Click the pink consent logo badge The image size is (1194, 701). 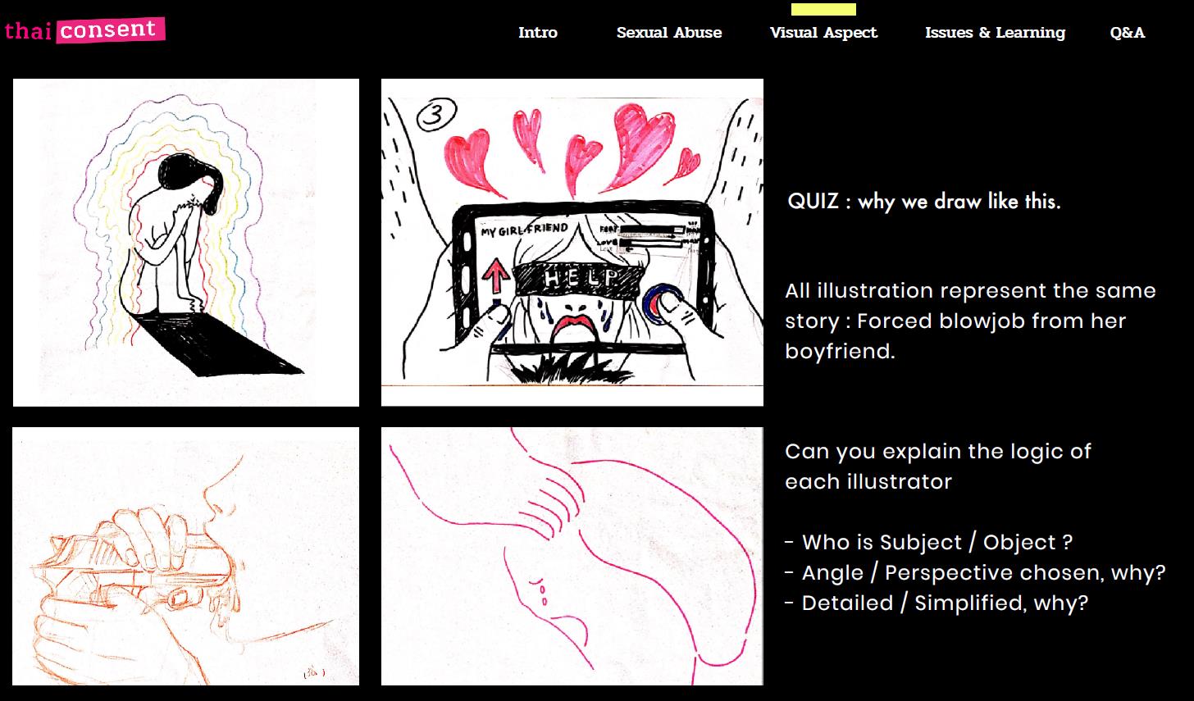[111, 30]
